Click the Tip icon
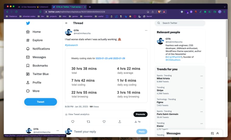 pos(138,122)
